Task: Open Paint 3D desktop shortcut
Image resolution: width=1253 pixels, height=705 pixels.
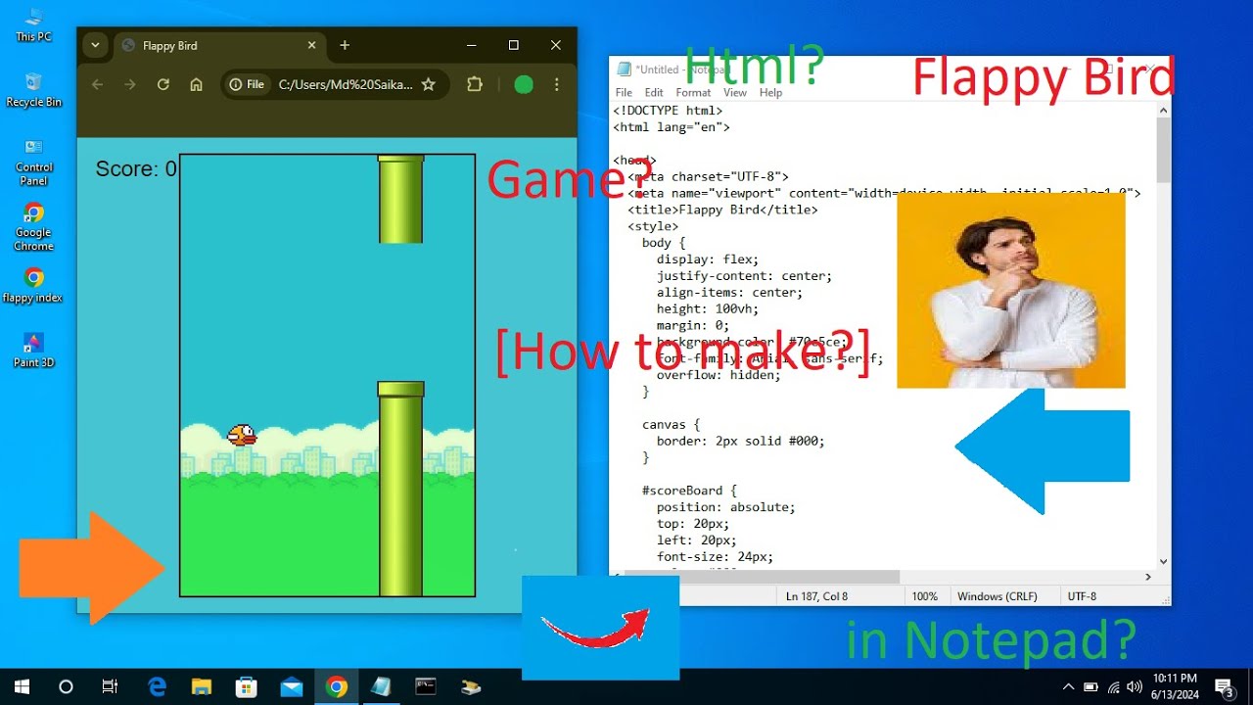Action: coord(33,350)
